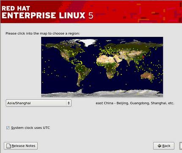The height and width of the screenshot is (153, 182).
Task: Click Antarctica on the world map
Action: (102, 93)
